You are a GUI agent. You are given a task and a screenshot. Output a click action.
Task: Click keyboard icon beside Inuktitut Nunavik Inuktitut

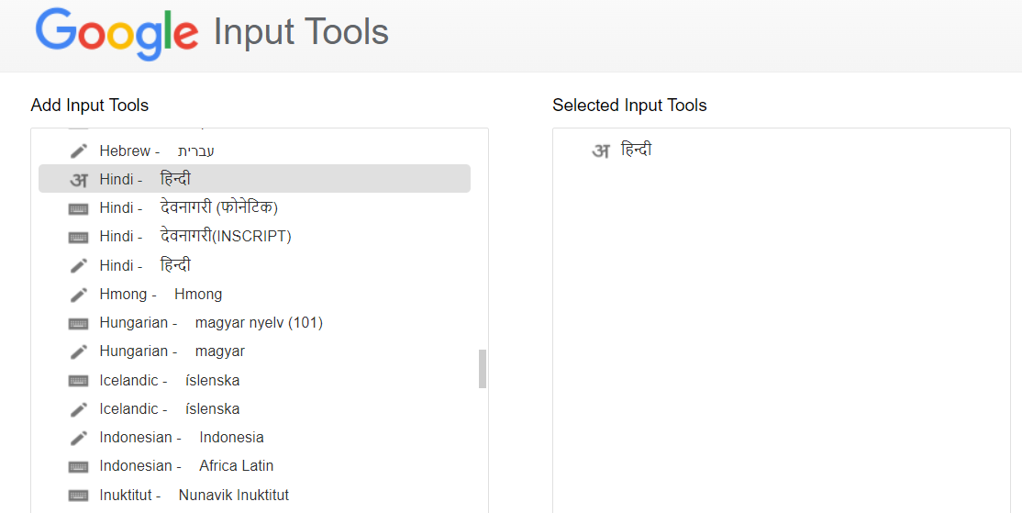pyautogui.click(x=78, y=496)
